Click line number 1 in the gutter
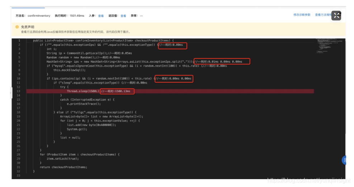The height and width of the screenshot is (187, 354). (x=19, y=40)
